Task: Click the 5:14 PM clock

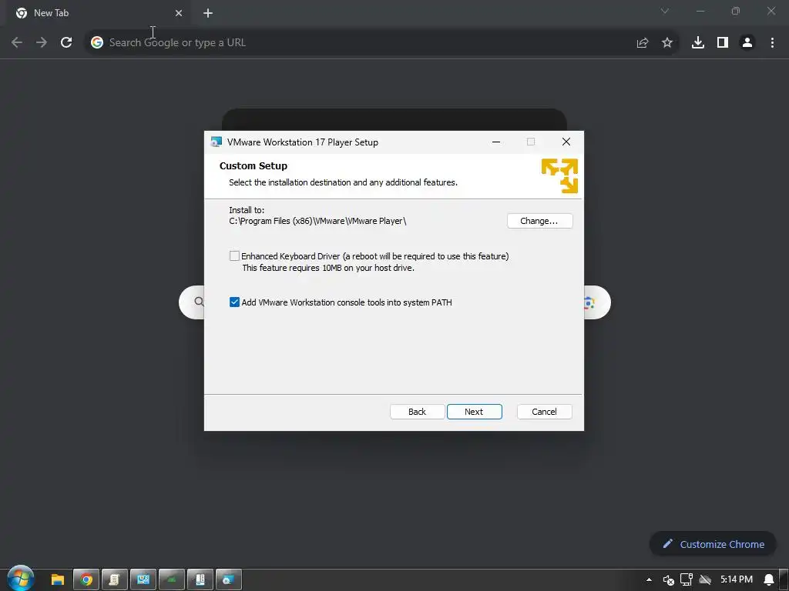Action: point(737,579)
